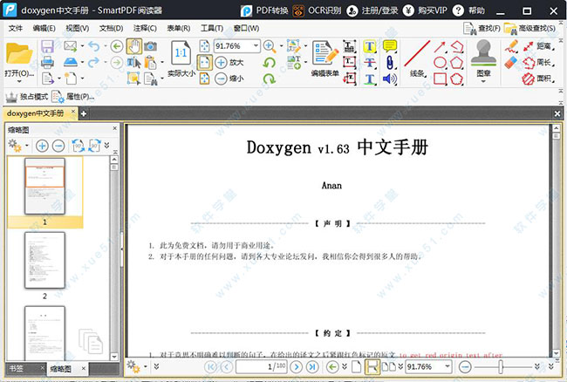Viewport: 567px width, 382px height.
Task: Click OCR识别 in title bar
Action: [317, 10]
